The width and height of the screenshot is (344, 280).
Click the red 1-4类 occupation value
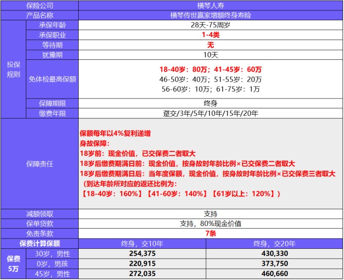click(210, 35)
